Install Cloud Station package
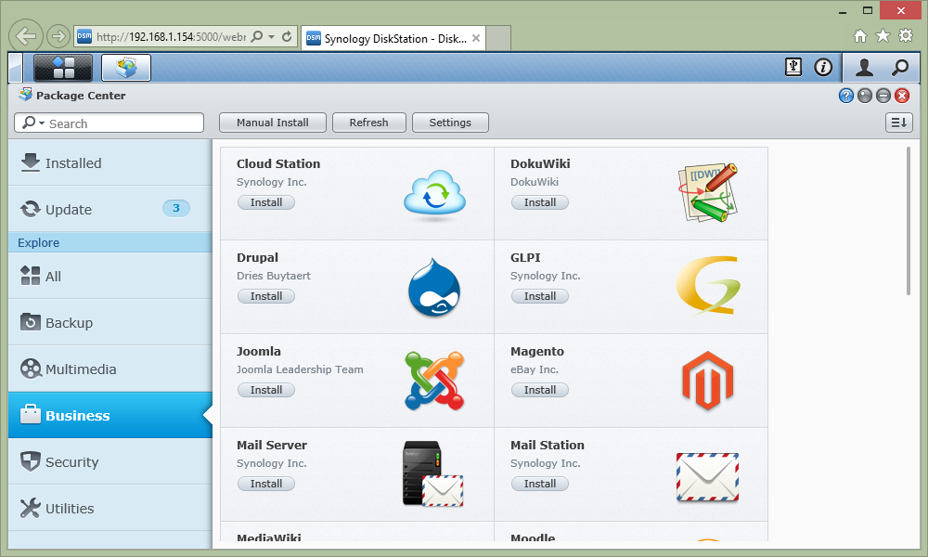The height and width of the screenshot is (557, 928). (265, 202)
